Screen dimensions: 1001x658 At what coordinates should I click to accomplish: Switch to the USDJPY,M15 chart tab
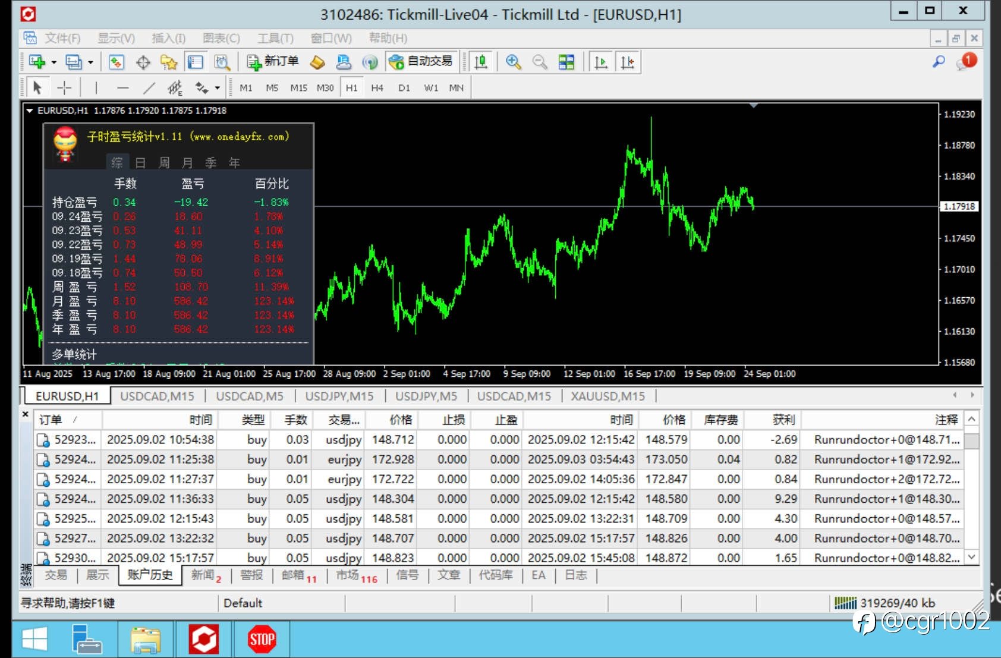pyautogui.click(x=339, y=396)
